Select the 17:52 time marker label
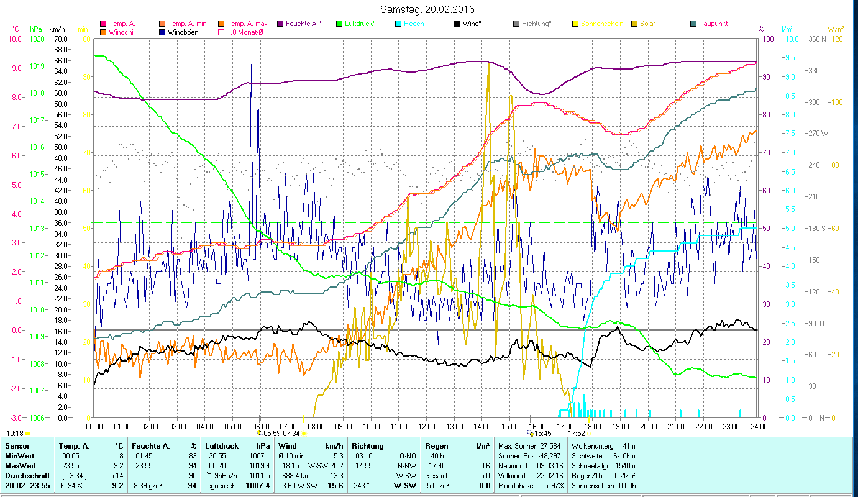858x497 pixels. coord(577,434)
